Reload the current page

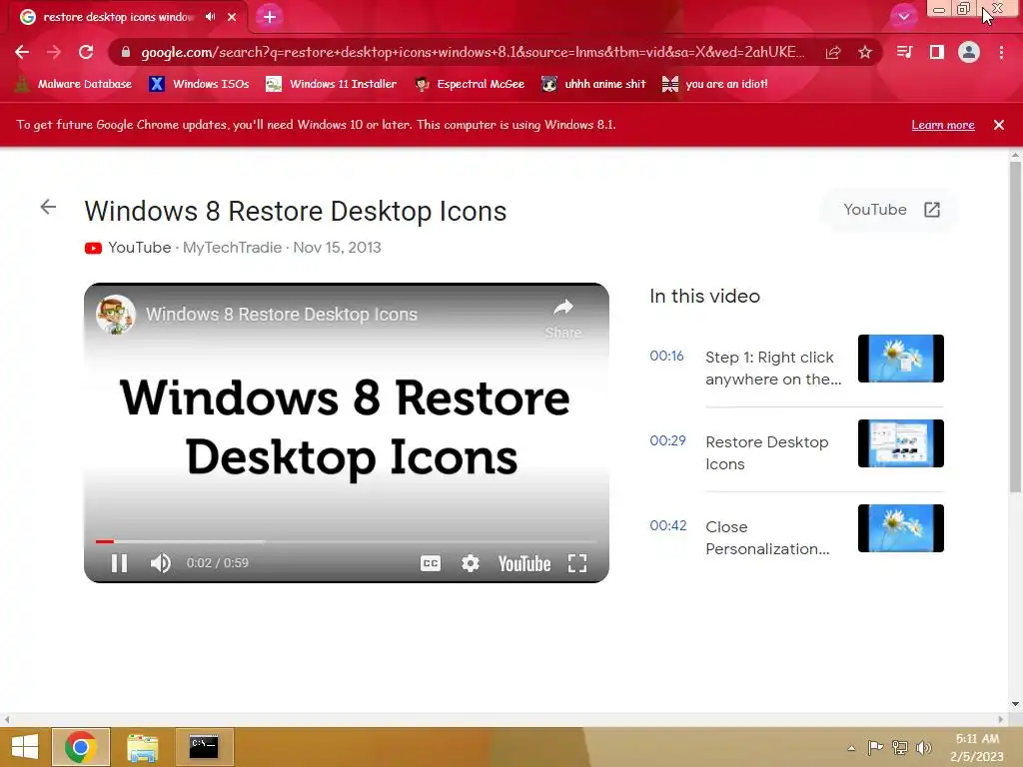(x=86, y=52)
